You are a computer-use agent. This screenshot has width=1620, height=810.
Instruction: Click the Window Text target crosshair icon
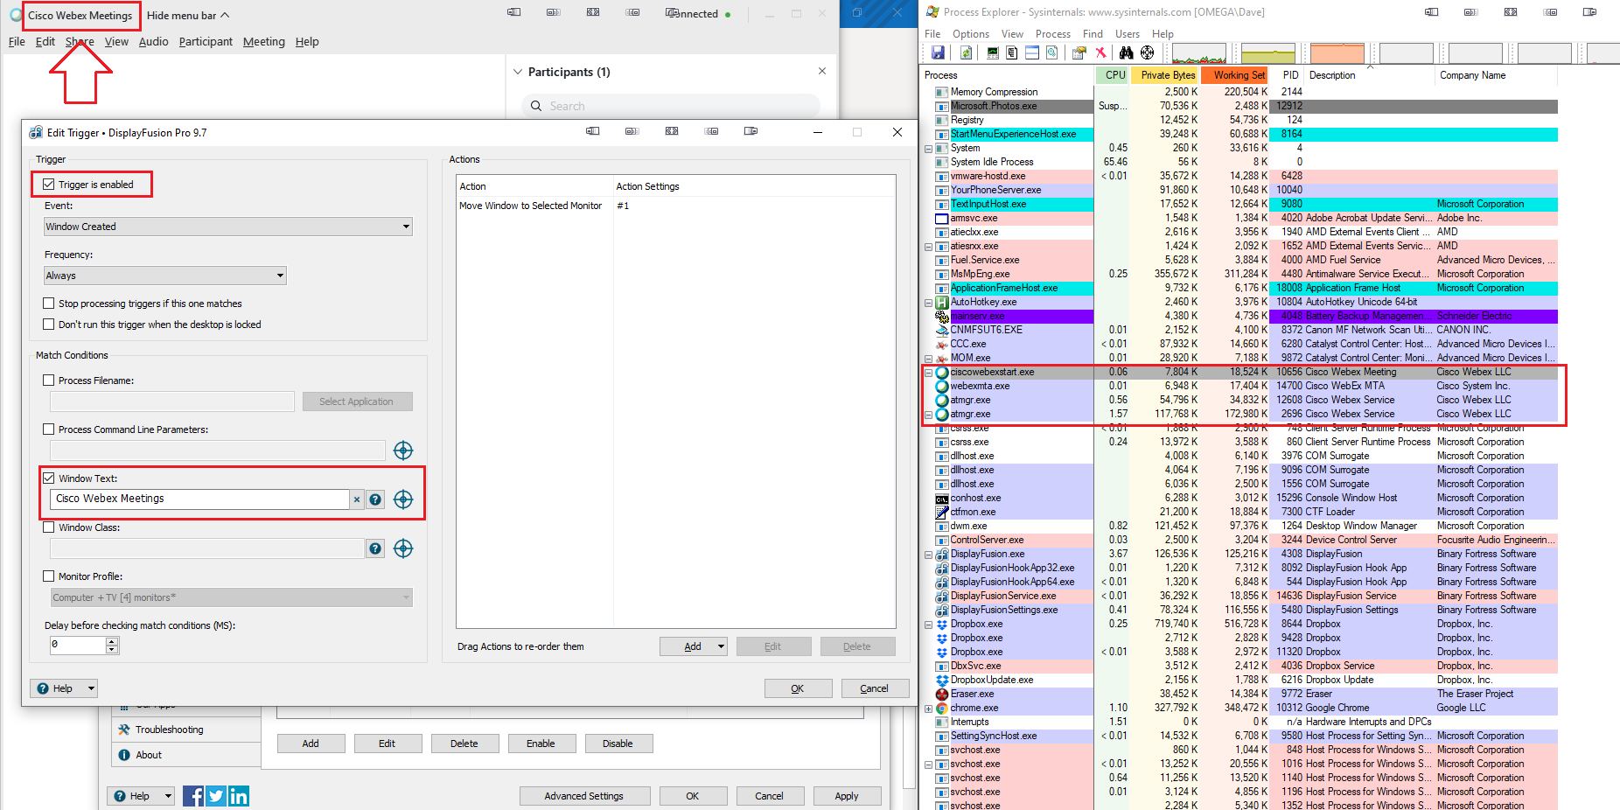point(403,499)
